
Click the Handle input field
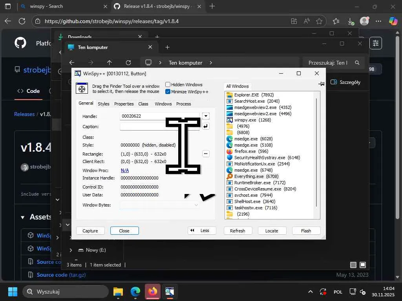pyautogui.click(x=159, y=116)
